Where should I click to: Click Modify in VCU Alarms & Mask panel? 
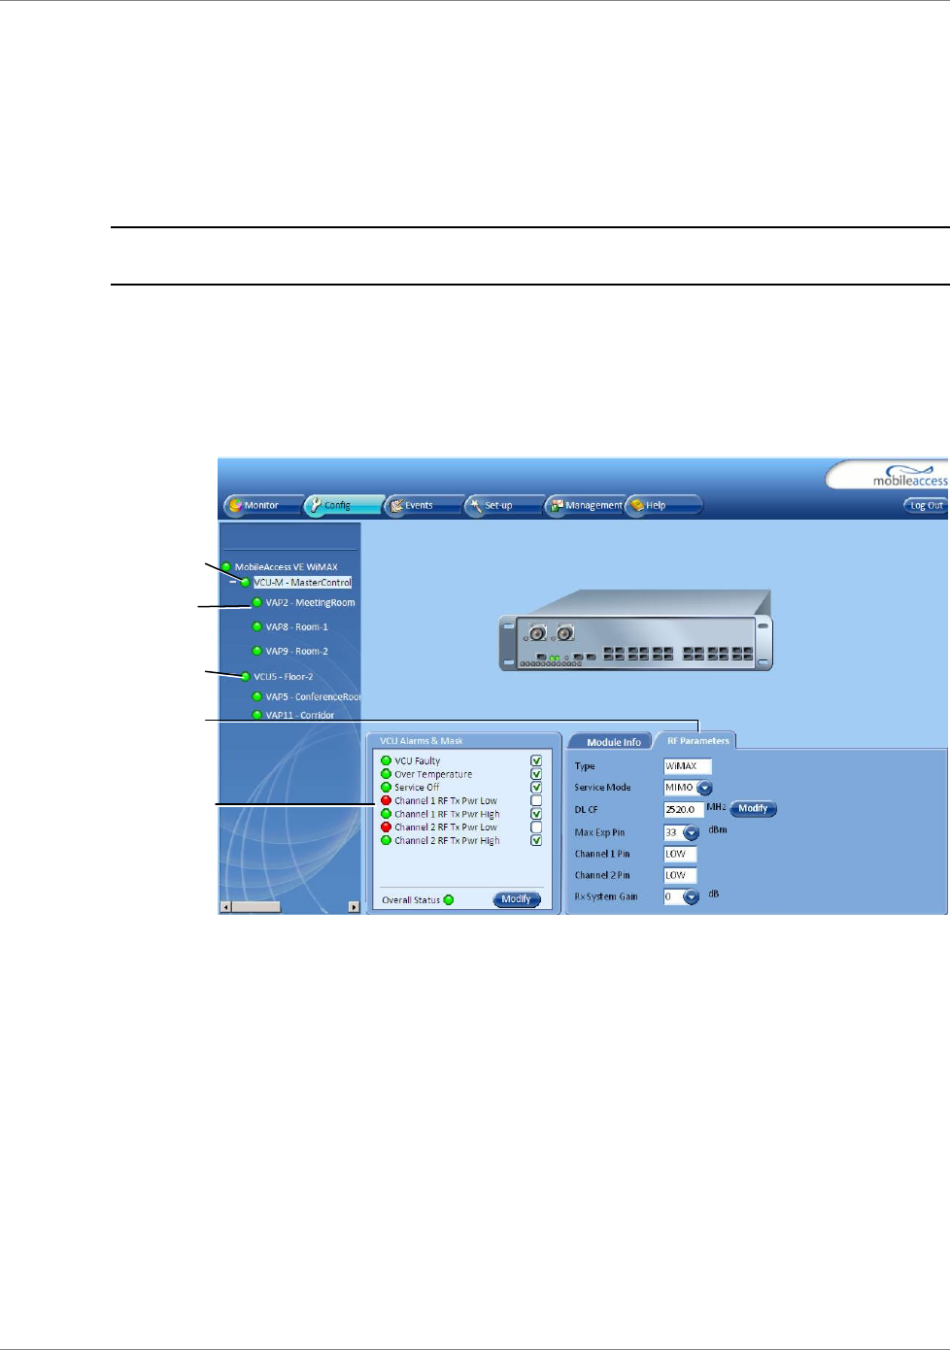(x=517, y=899)
